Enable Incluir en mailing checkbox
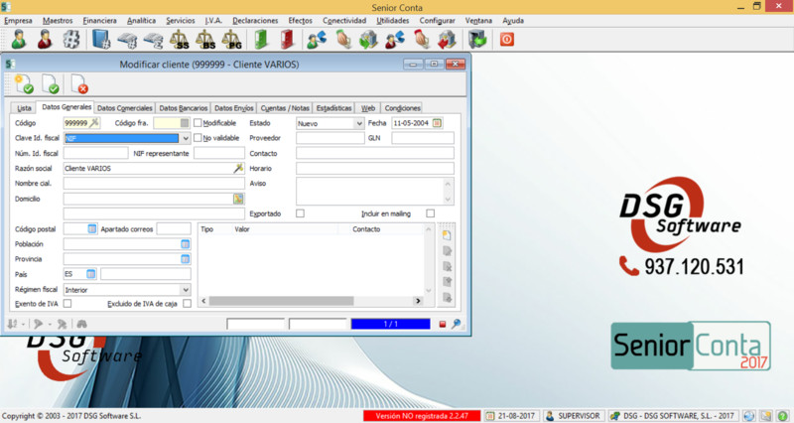This screenshot has width=794, height=423. tap(430, 213)
